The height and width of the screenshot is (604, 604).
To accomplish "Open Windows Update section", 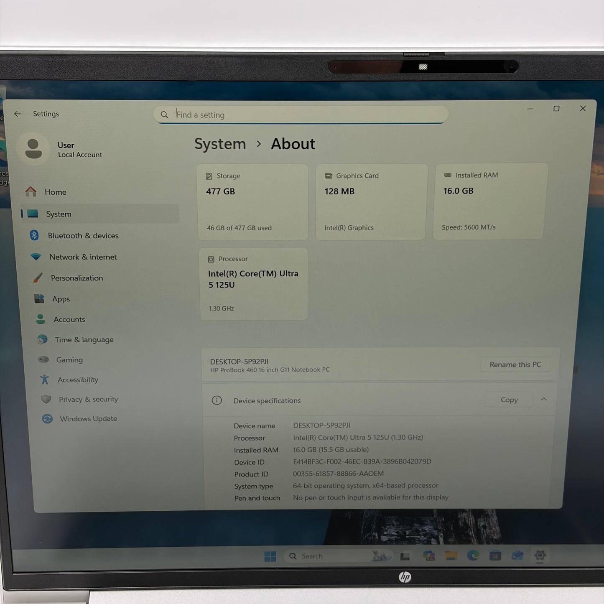I will 88,418.
